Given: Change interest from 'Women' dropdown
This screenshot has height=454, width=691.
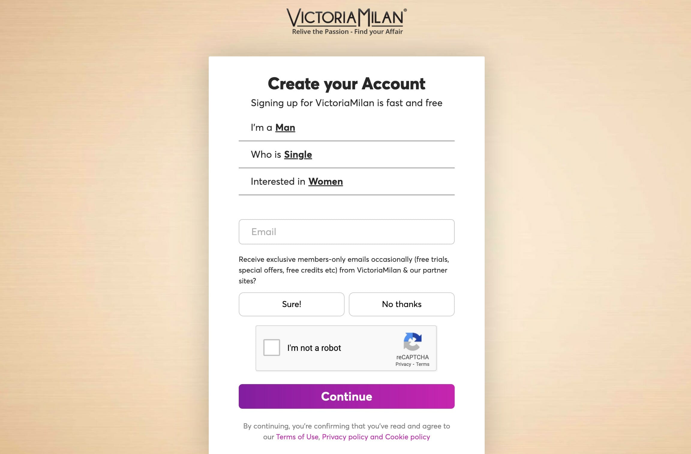Looking at the screenshot, I should [x=326, y=181].
